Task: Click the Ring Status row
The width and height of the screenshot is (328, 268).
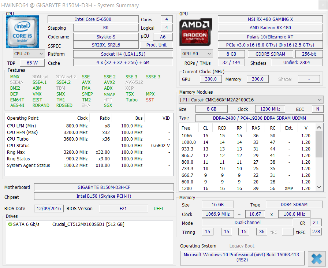Action: click(x=89, y=159)
